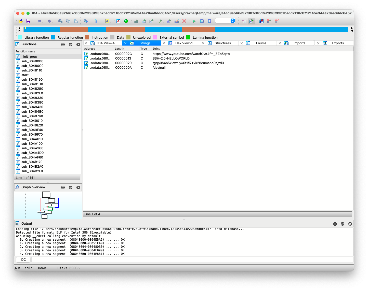
Task: Click the graph overview thumbnail
Action: pyautogui.click(x=48, y=205)
